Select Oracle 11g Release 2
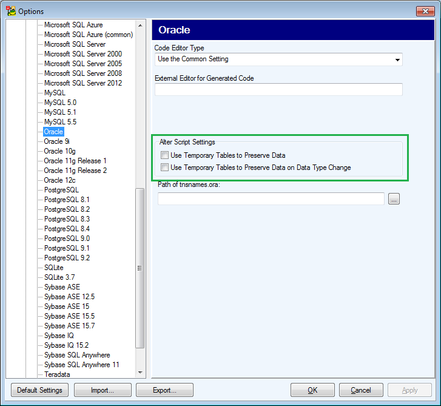The height and width of the screenshot is (406, 441). pyautogui.click(x=75, y=171)
